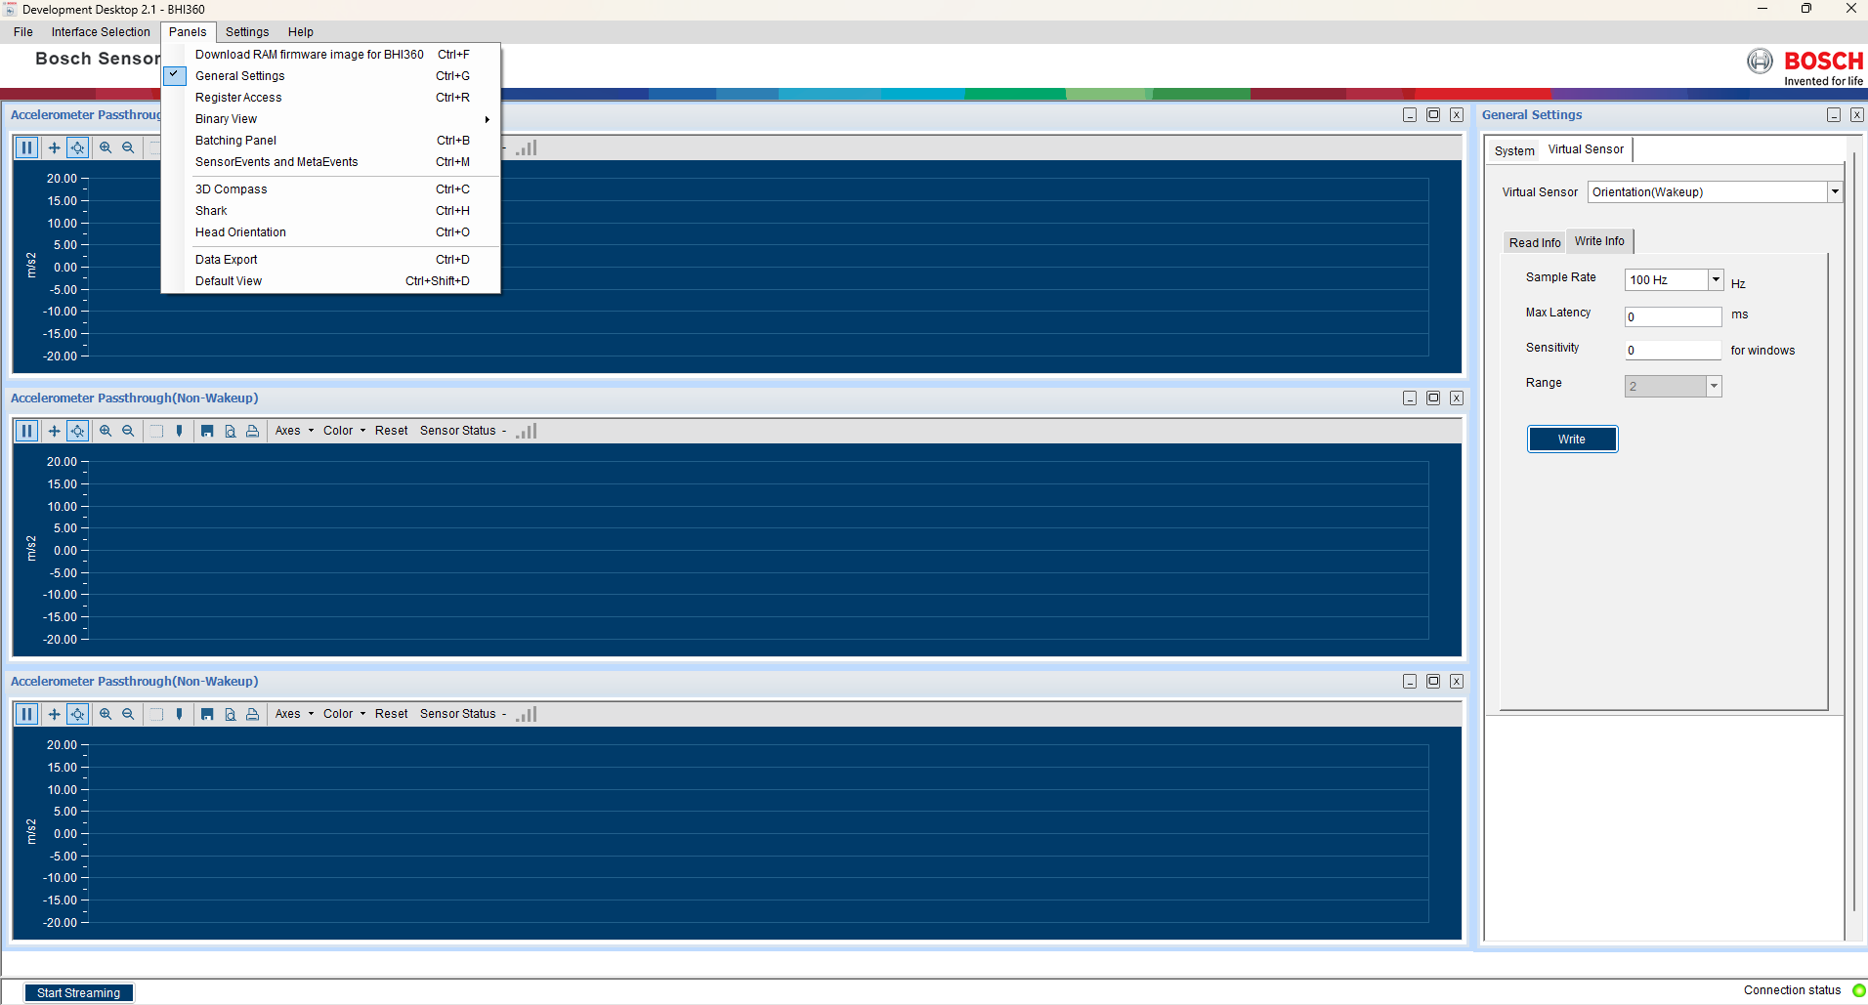Screen dimensions: 1868x1005
Task: Open the Head Orientation panel
Action: click(331, 232)
